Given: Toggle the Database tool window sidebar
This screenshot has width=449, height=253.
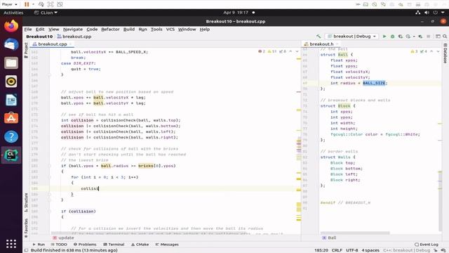Looking at the screenshot, I should pyautogui.click(x=445, y=53).
